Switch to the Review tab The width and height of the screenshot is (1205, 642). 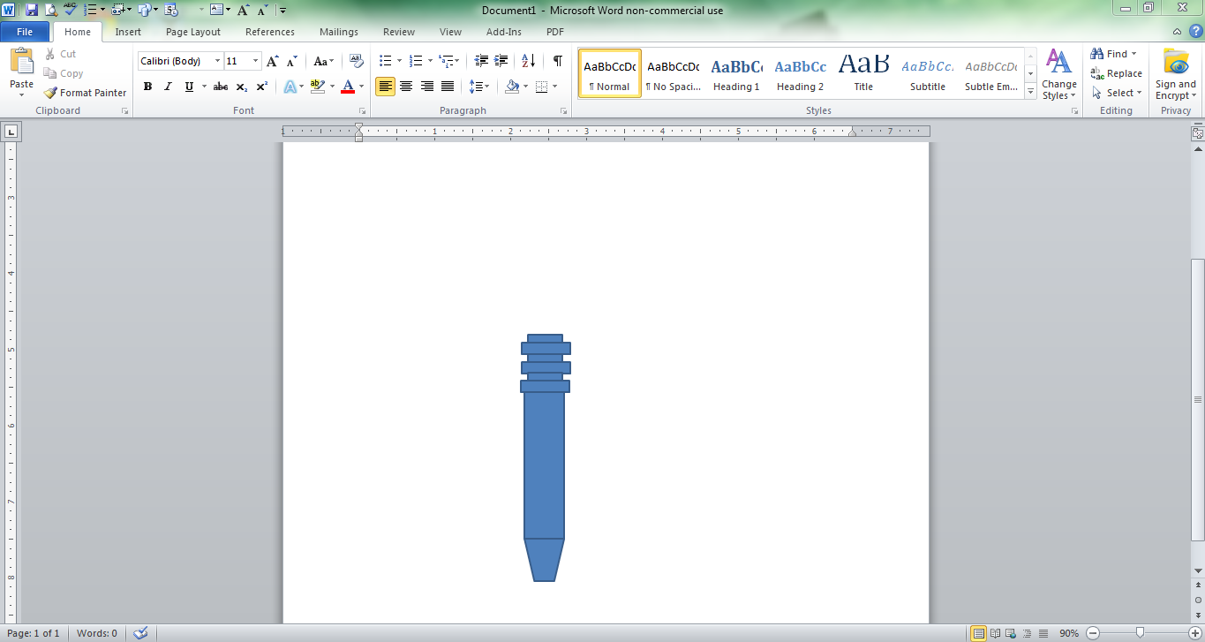coord(399,32)
